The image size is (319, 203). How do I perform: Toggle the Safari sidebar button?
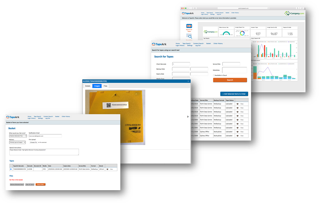[x=195, y=8]
